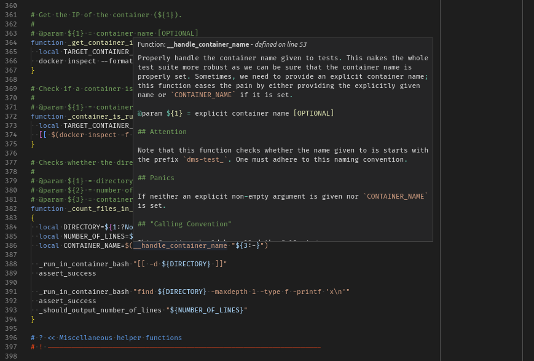This screenshot has width=534, height=361.
Task: Click the '# Checks whether the dire' comment
Action: point(82,162)
